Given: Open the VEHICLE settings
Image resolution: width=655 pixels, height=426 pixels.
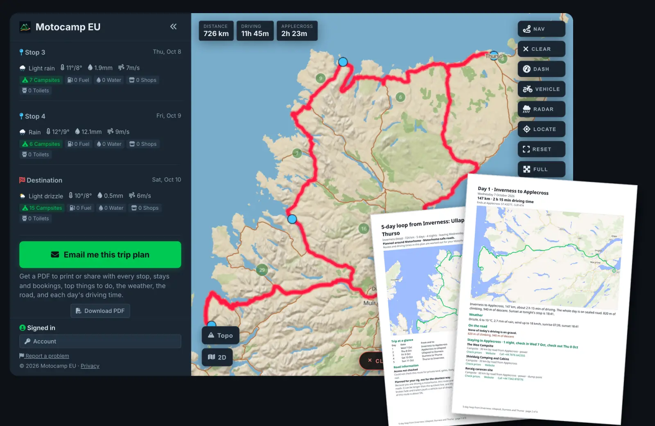Looking at the screenshot, I should click(541, 89).
